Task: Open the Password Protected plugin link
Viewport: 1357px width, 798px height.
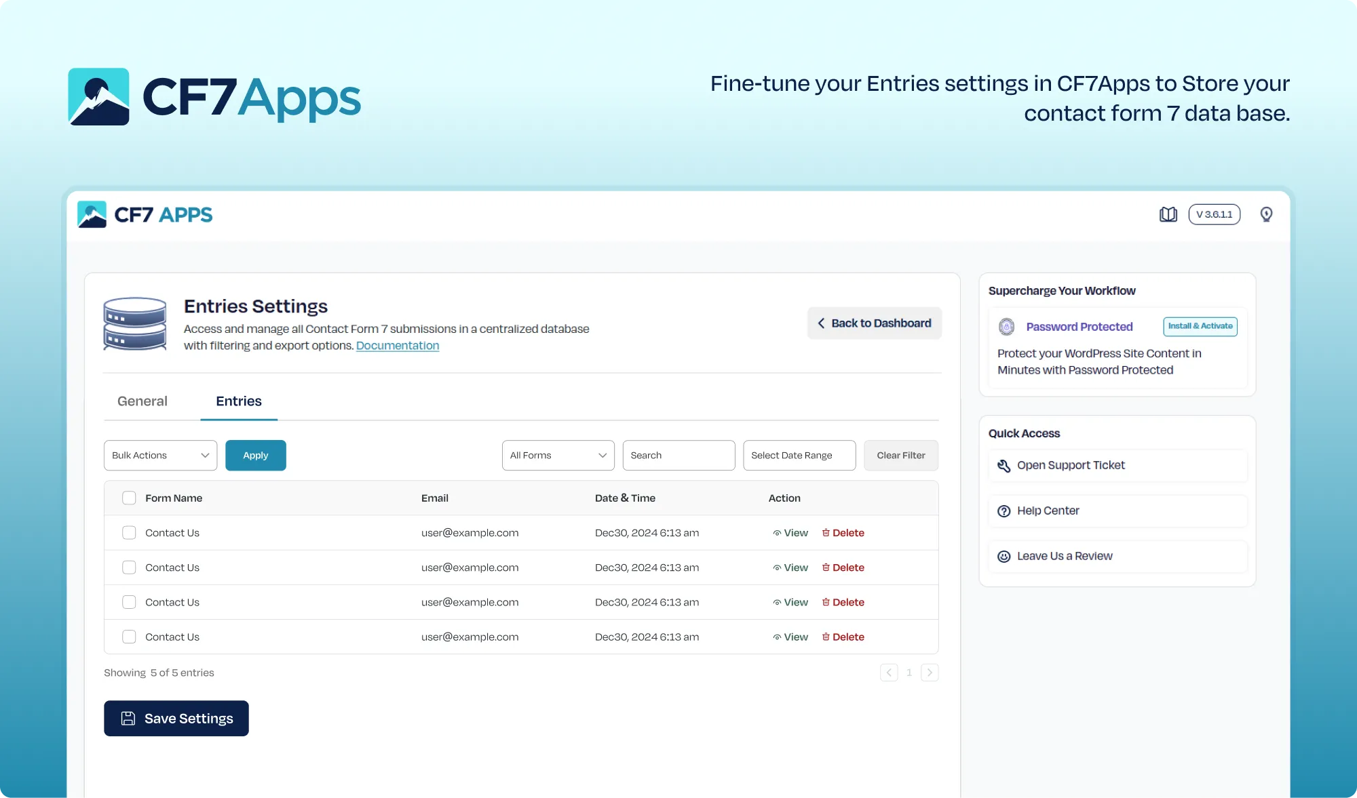Action: 1079,327
